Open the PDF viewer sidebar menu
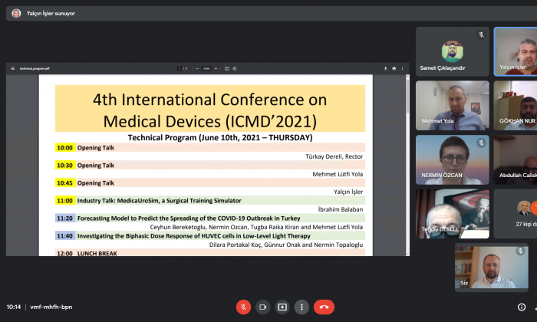The height and width of the screenshot is (322, 537). pyautogui.click(x=13, y=68)
